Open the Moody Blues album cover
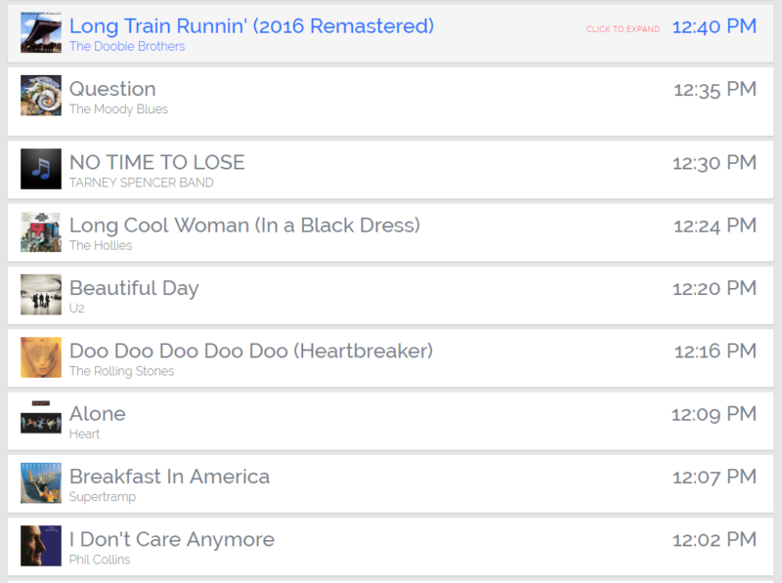Screen dimensions: 782x583 point(40,96)
